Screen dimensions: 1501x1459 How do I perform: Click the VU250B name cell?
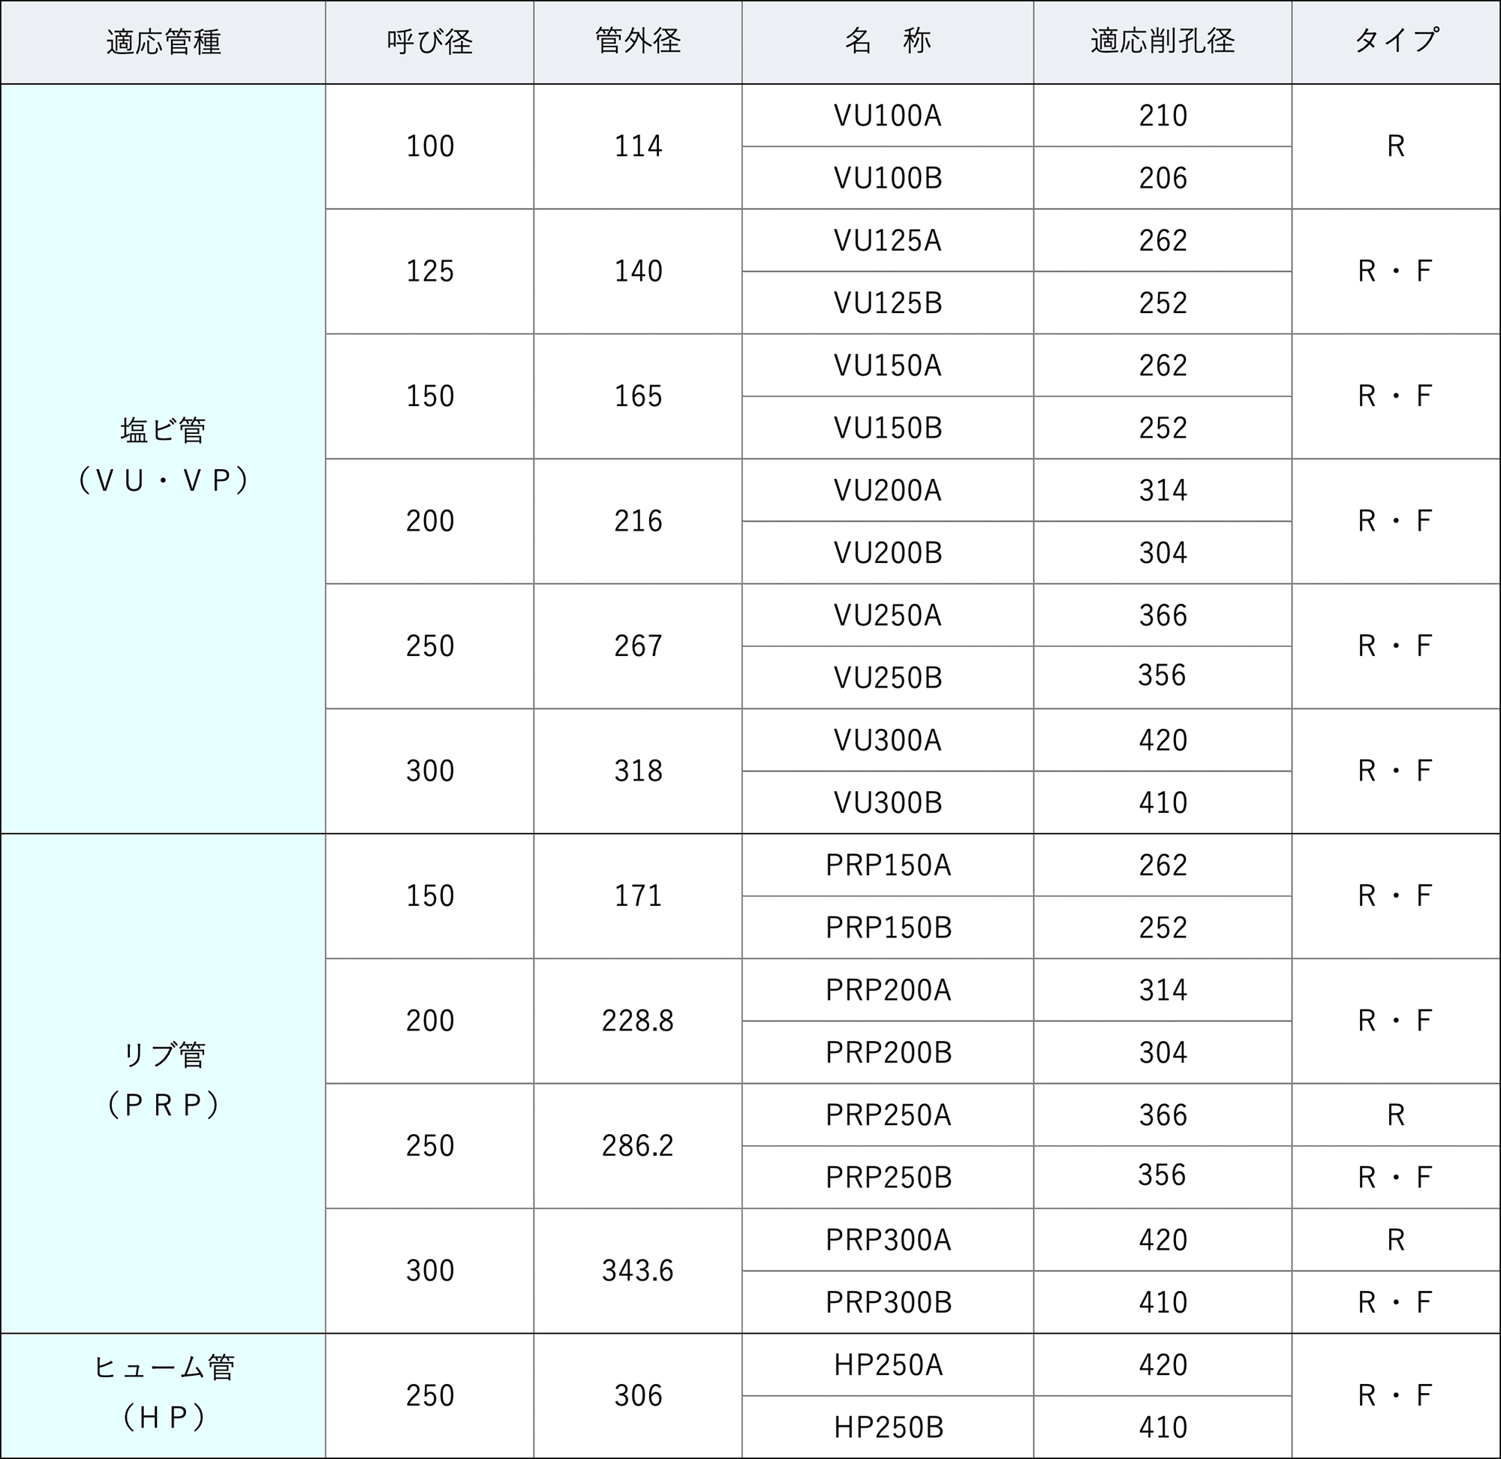click(888, 678)
